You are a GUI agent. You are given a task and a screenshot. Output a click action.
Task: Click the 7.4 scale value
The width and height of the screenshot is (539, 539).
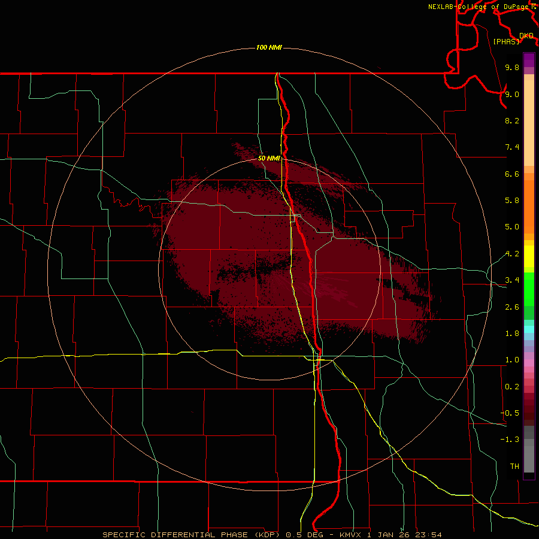click(x=512, y=147)
